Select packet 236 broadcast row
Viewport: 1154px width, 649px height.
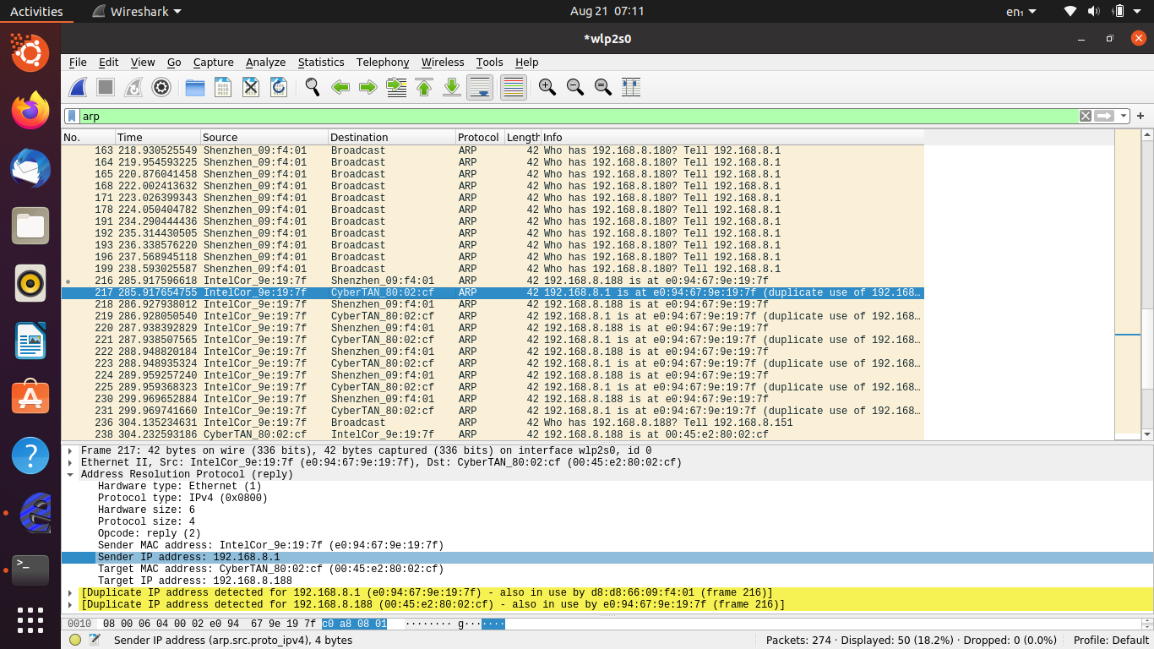493,423
